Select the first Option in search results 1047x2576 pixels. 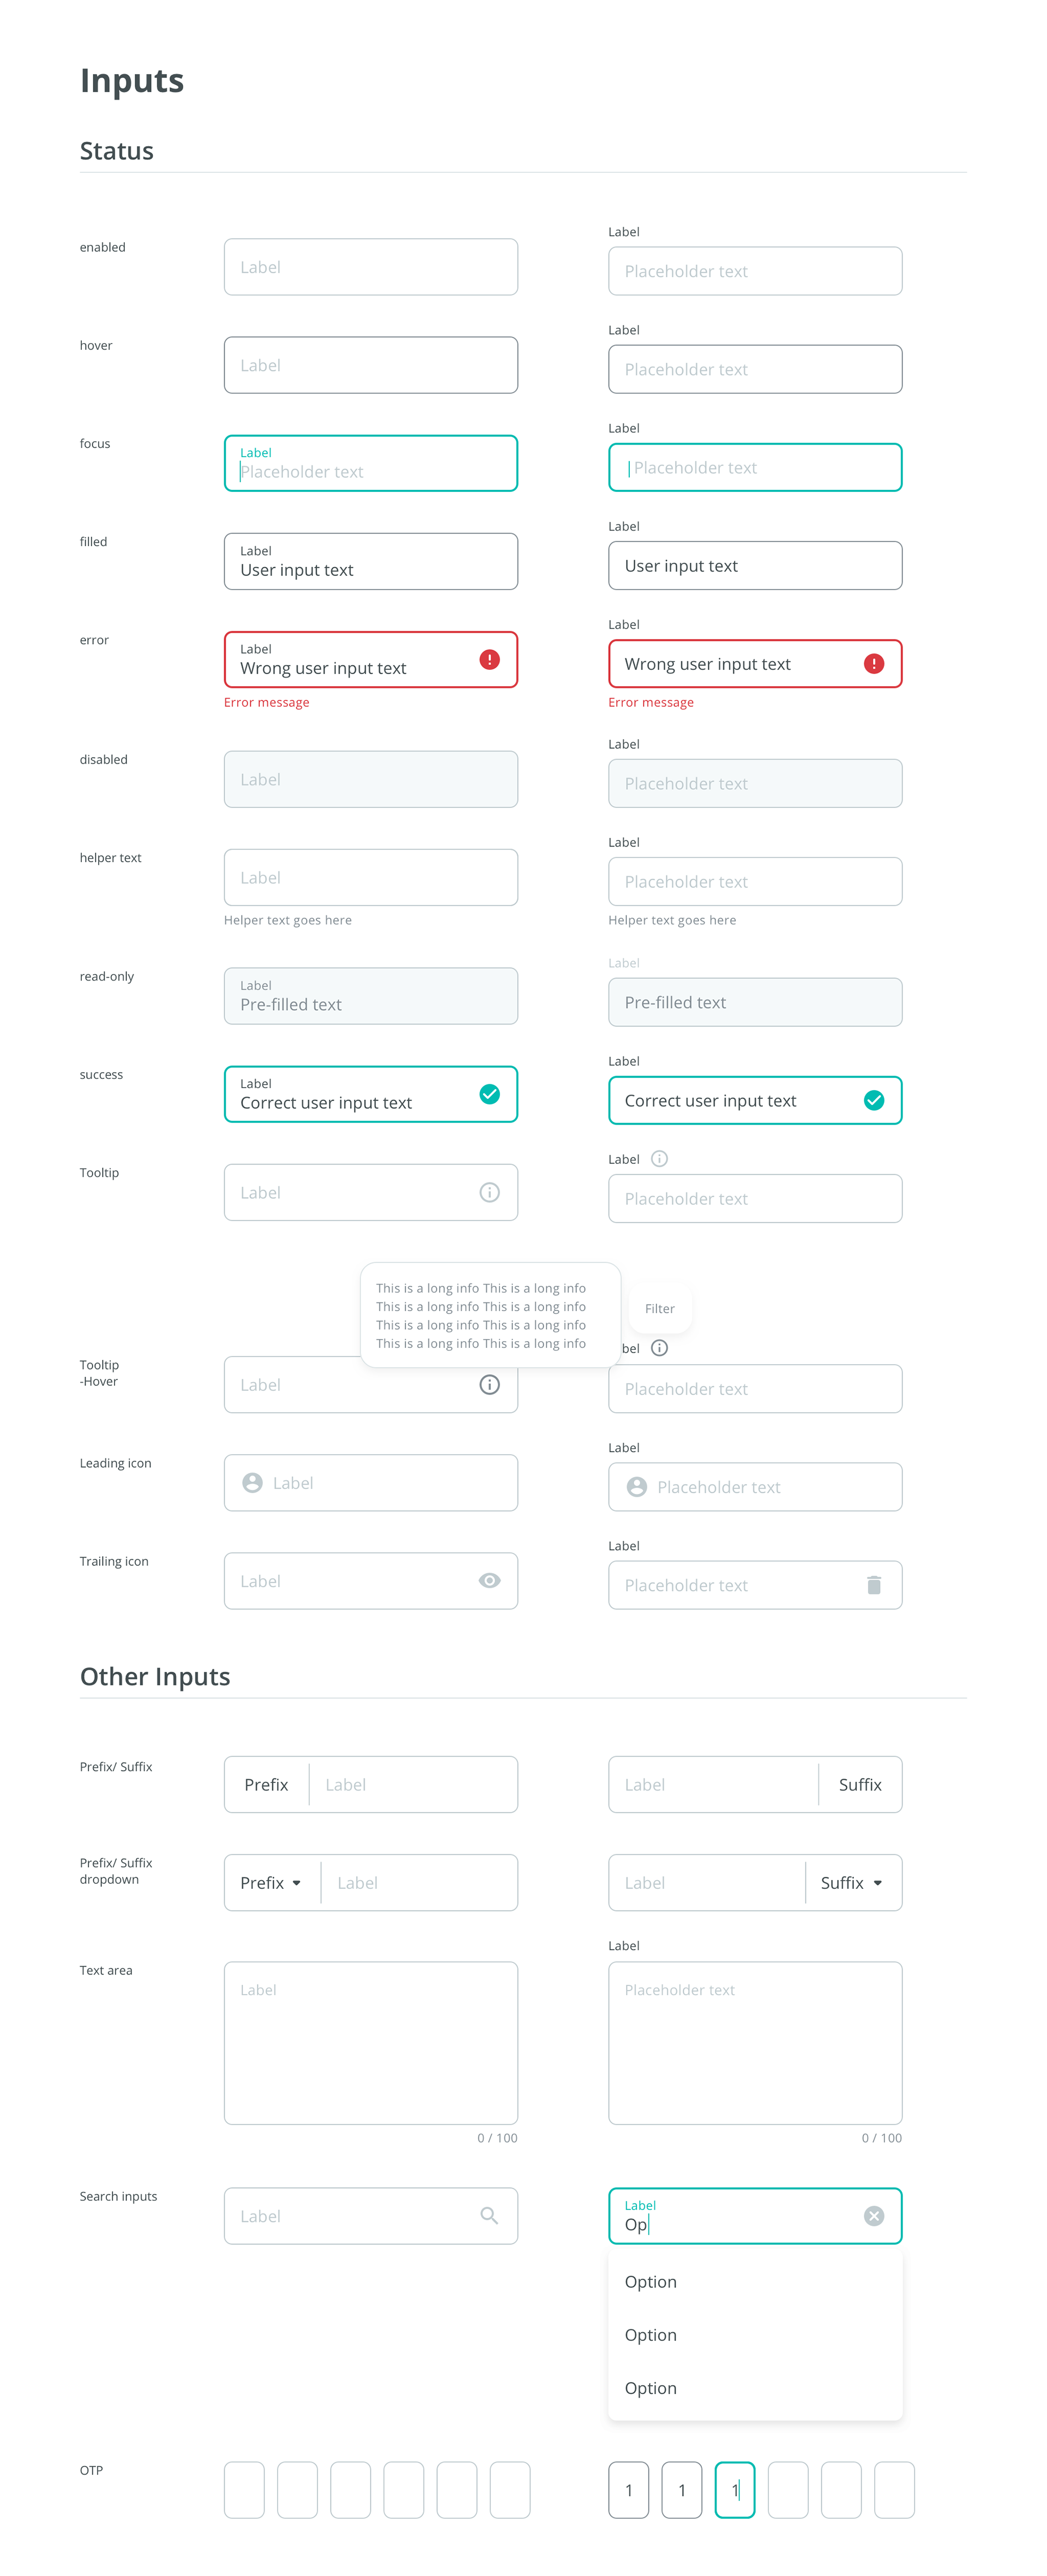tap(651, 2281)
